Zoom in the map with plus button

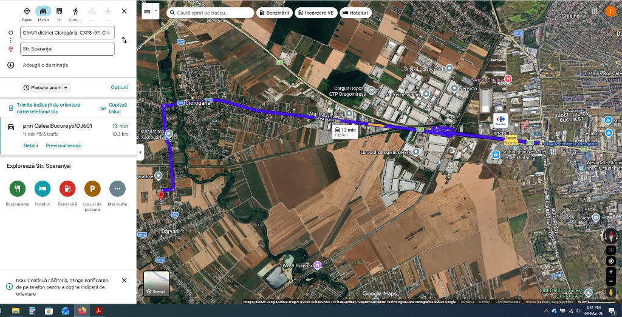(611, 272)
